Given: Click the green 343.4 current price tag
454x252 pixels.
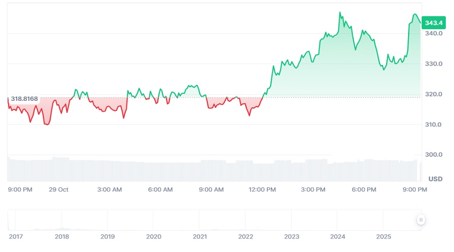Looking at the screenshot, I should click(434, 23).
